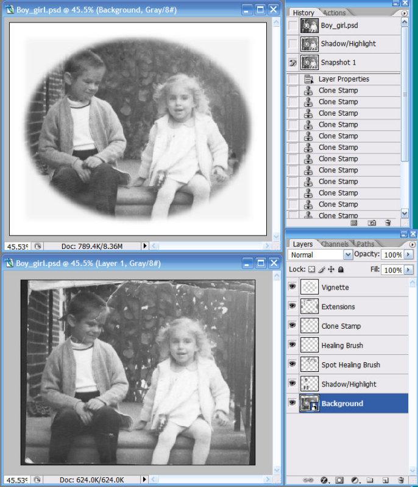The height and width of the screenshot is (487, 418).
Task: Click the Layer Properties history state icon
Action: [x=308, y=79]
